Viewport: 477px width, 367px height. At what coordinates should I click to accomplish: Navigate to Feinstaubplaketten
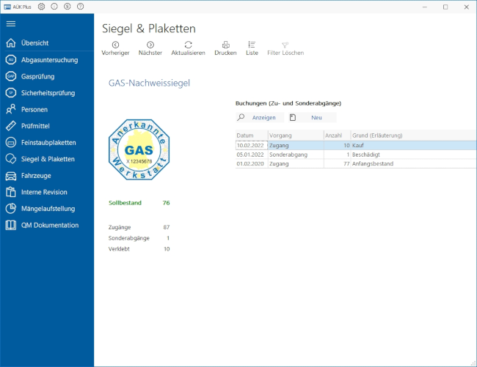point(48,142)
